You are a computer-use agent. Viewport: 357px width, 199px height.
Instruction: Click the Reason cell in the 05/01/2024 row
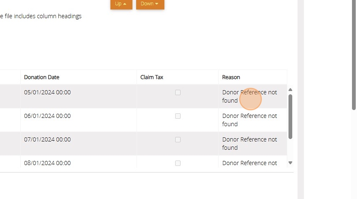pos(249,96)
